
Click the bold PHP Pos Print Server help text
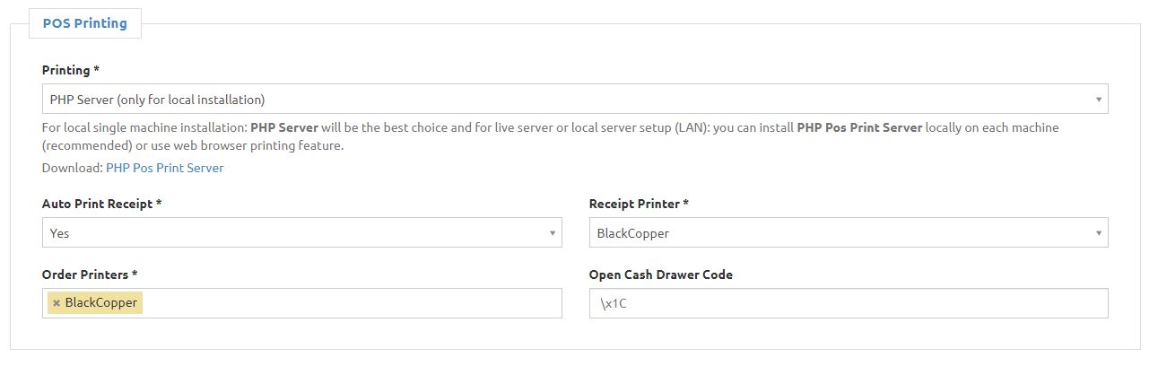tap(859, 127)
